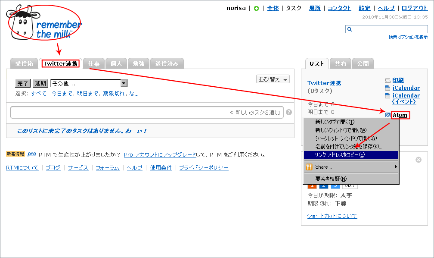Open the コンタクト contacts link
Screen dimensions: 434x258
[x=339, y=8]
